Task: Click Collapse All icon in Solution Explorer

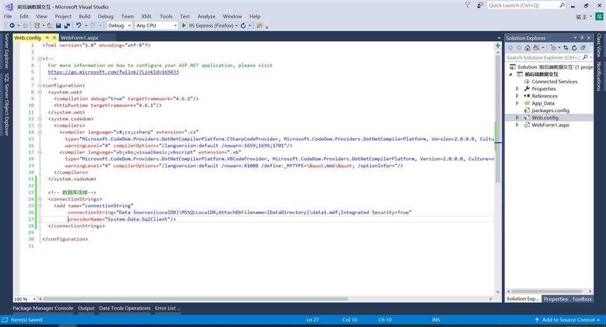Action: 583,48
